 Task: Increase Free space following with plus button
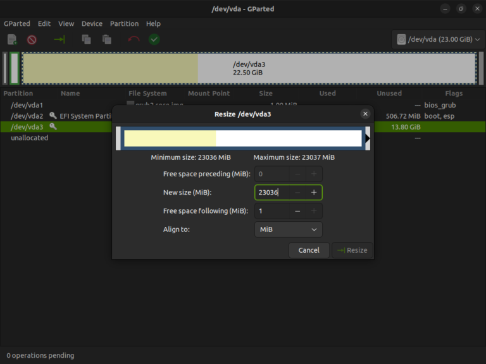[x=314, y=211]
